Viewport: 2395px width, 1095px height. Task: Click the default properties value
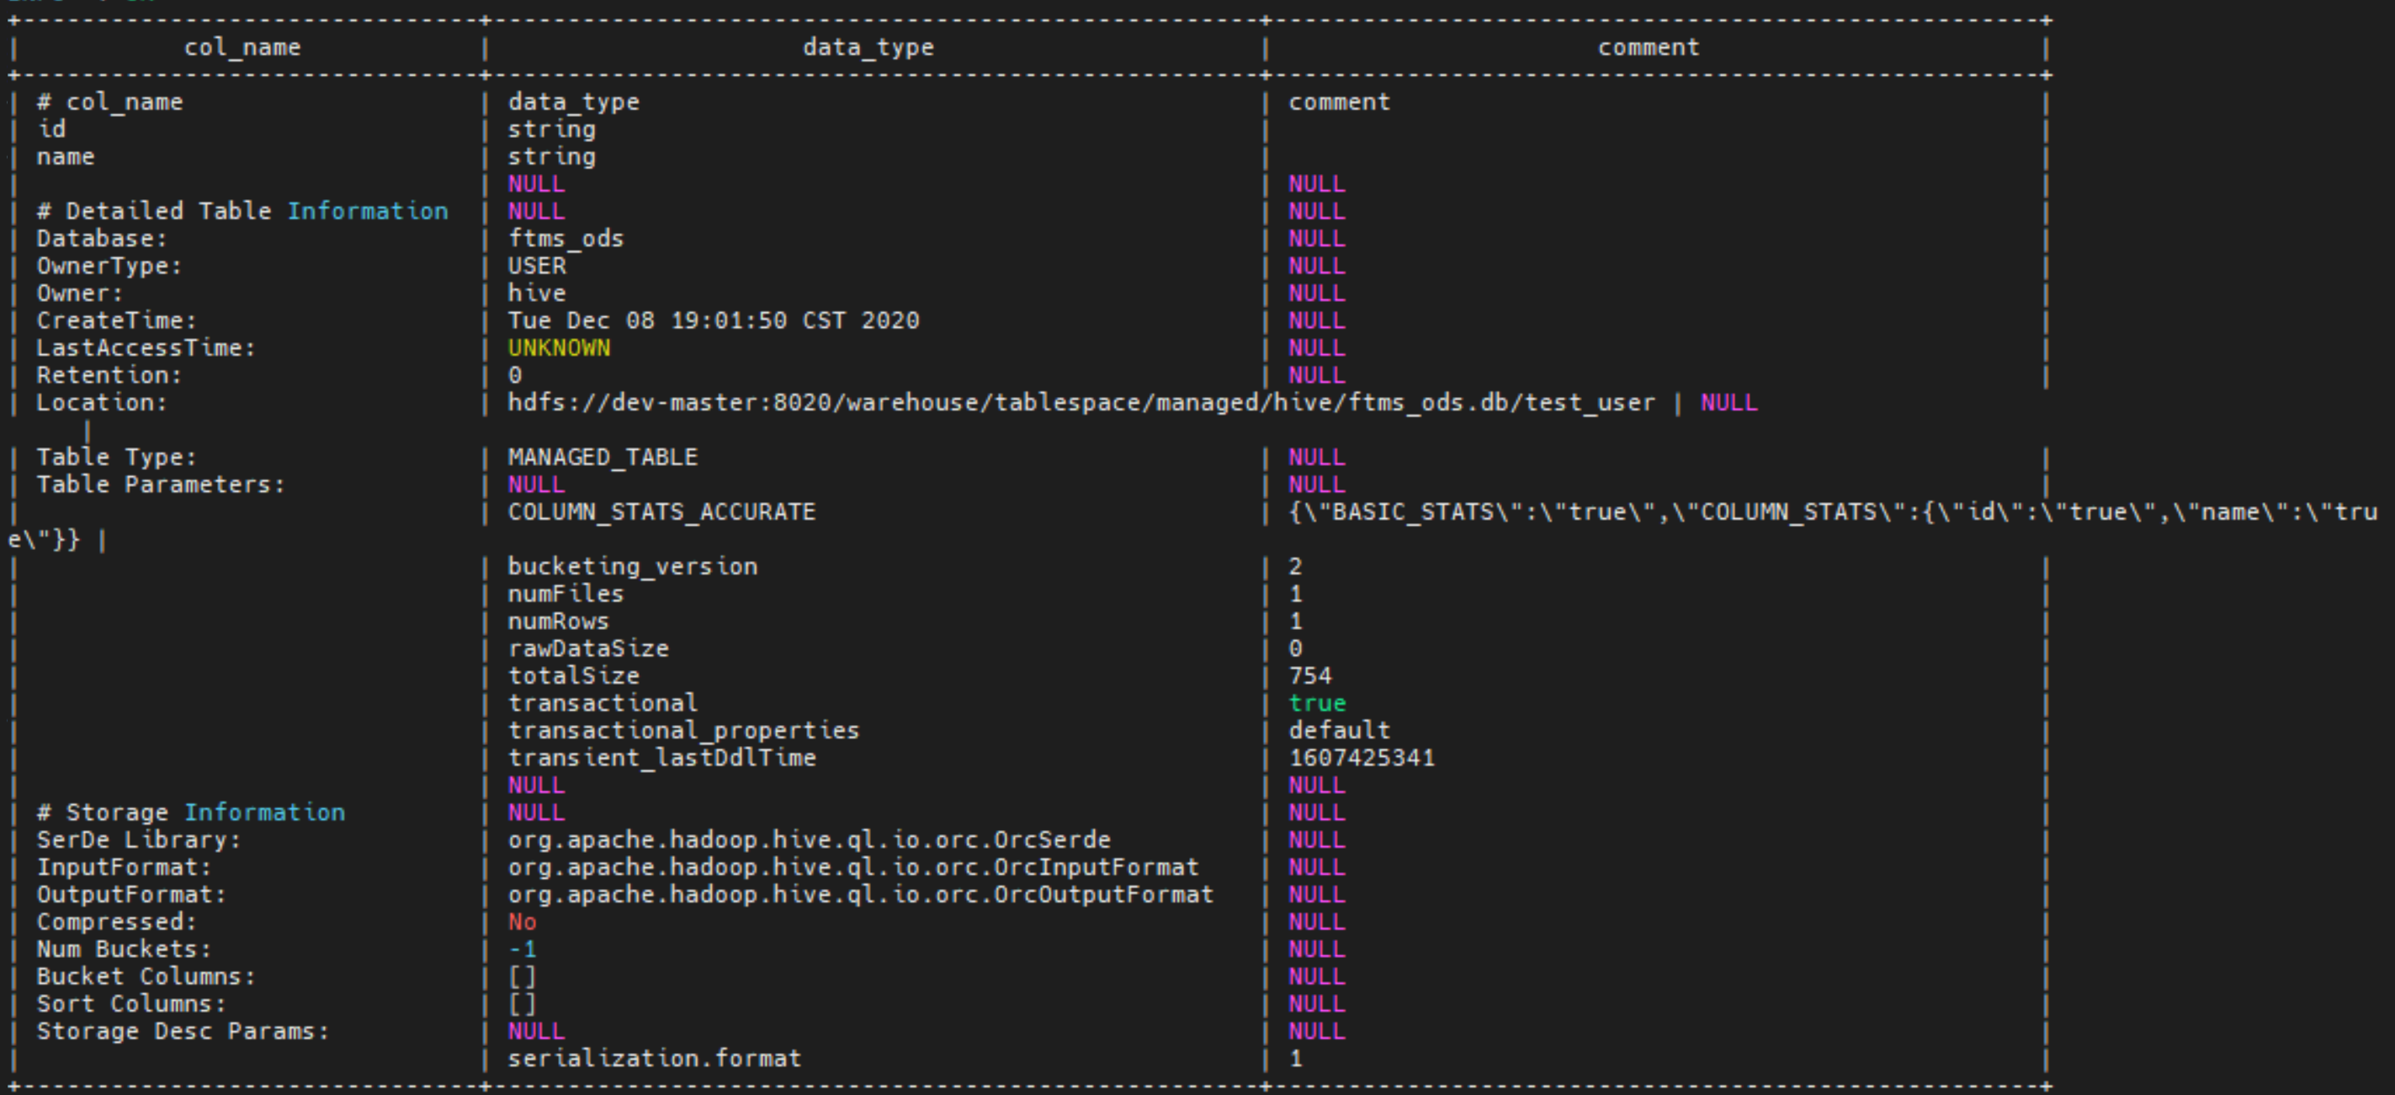[x=1340, y=731]
